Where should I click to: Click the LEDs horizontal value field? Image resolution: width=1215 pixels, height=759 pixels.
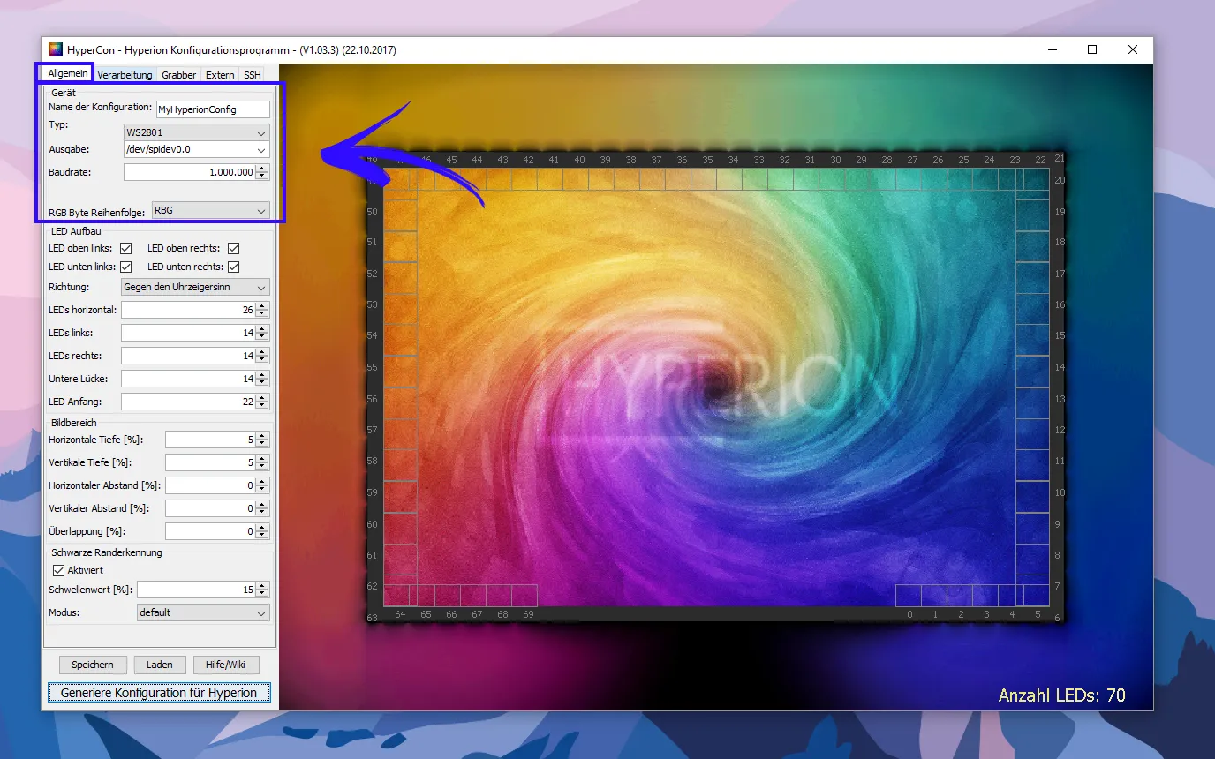click(x=188, y=310)
